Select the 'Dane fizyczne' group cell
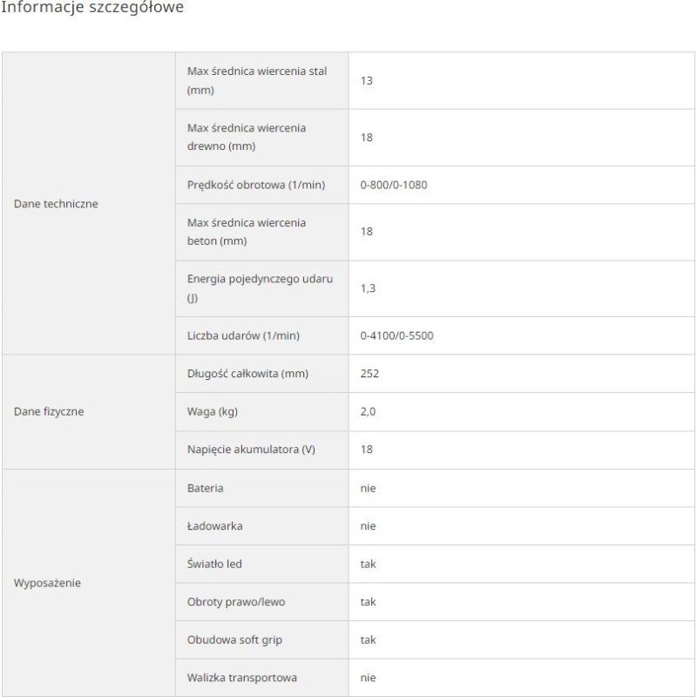This screenshot has width=697, height=697. click(x=49, y=412)
